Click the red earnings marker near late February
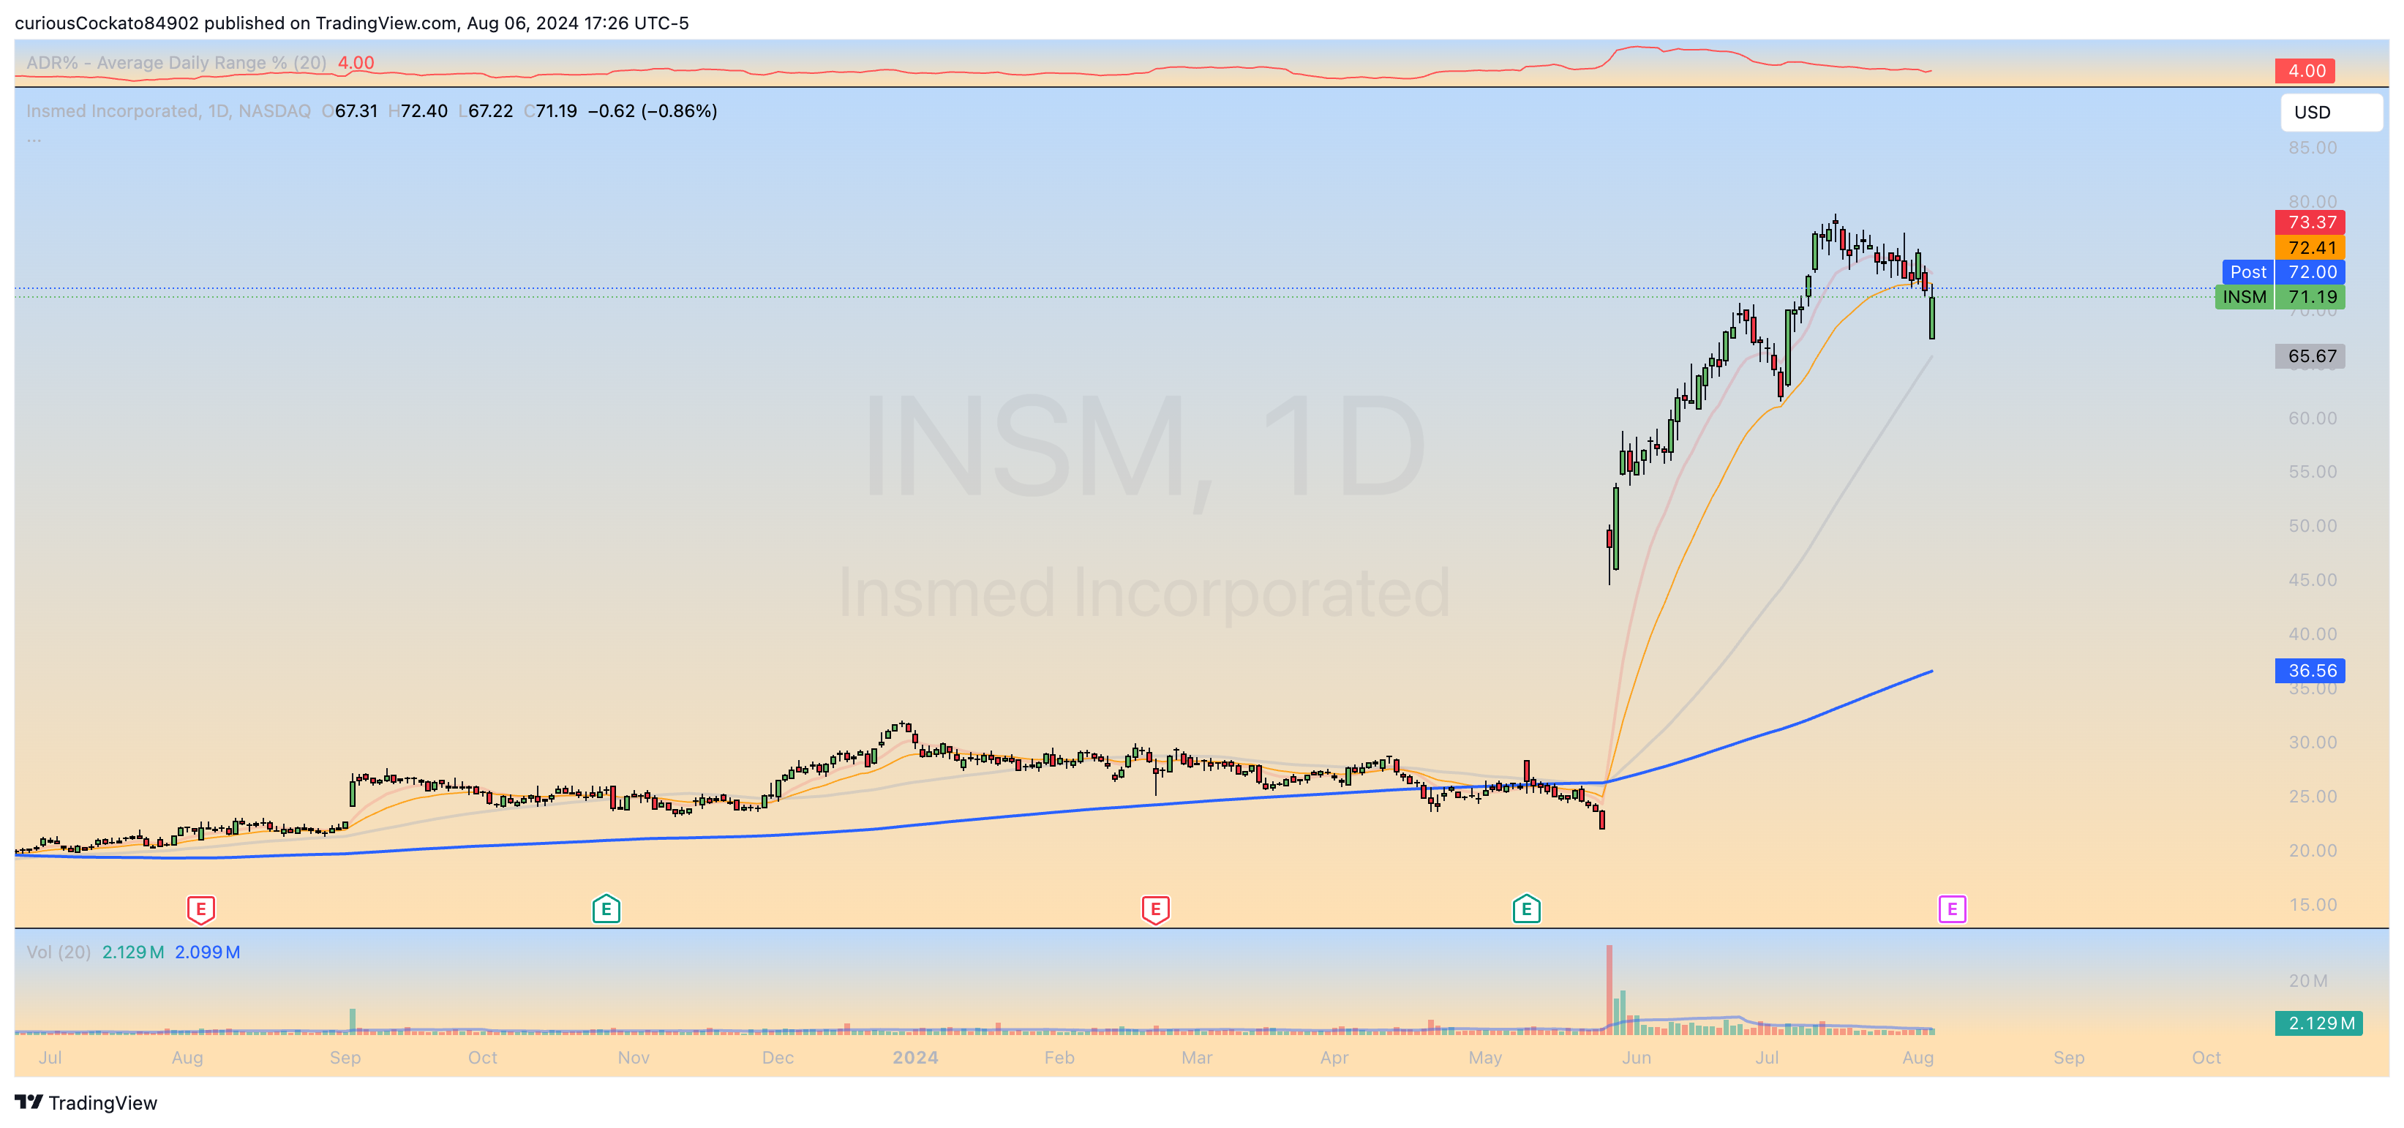This screenshot has width=2404, height=1128. tap(1154, 908)
